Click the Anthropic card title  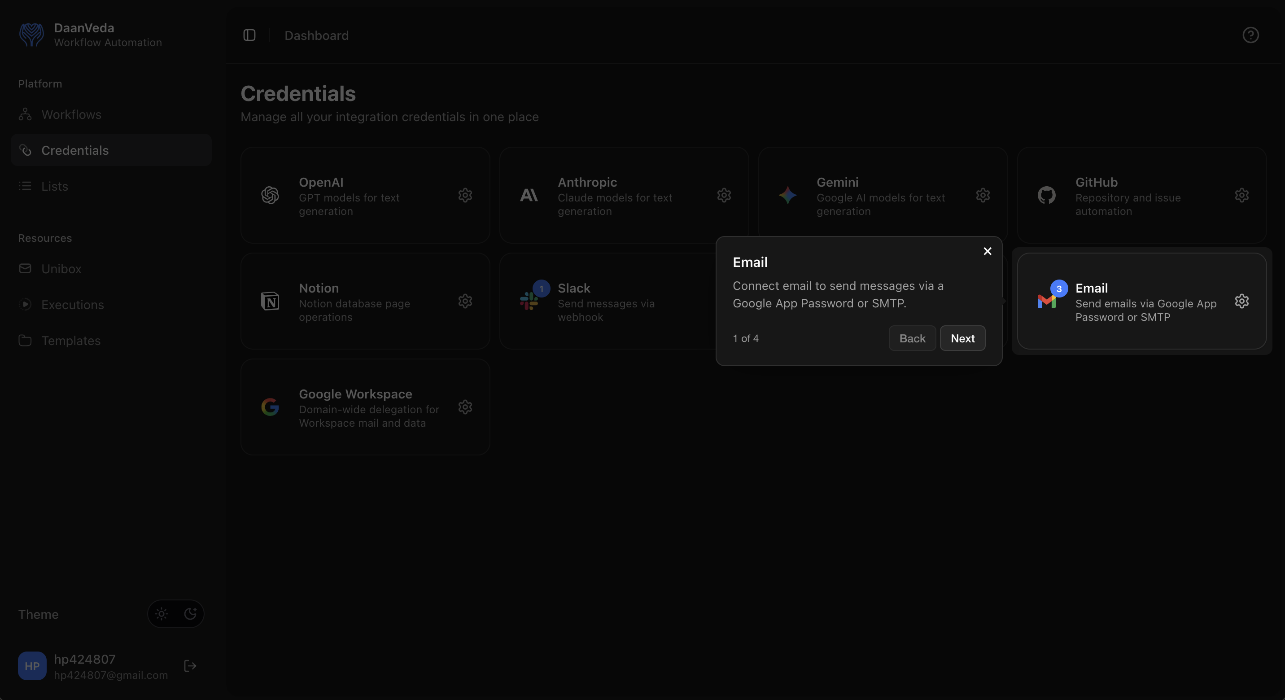[x=587, y=182]
